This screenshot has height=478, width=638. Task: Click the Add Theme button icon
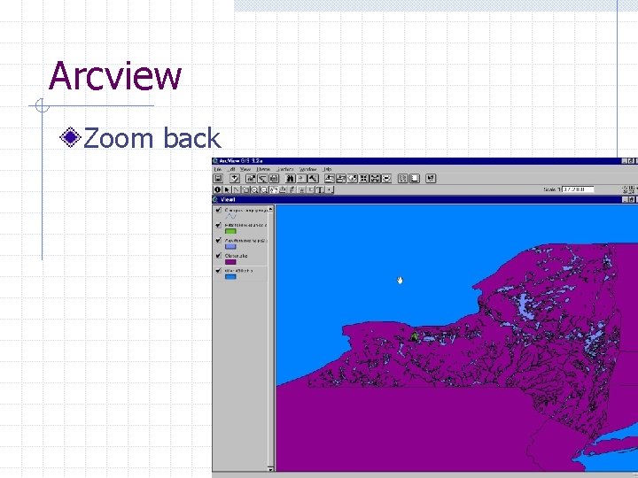pos(235,179)
